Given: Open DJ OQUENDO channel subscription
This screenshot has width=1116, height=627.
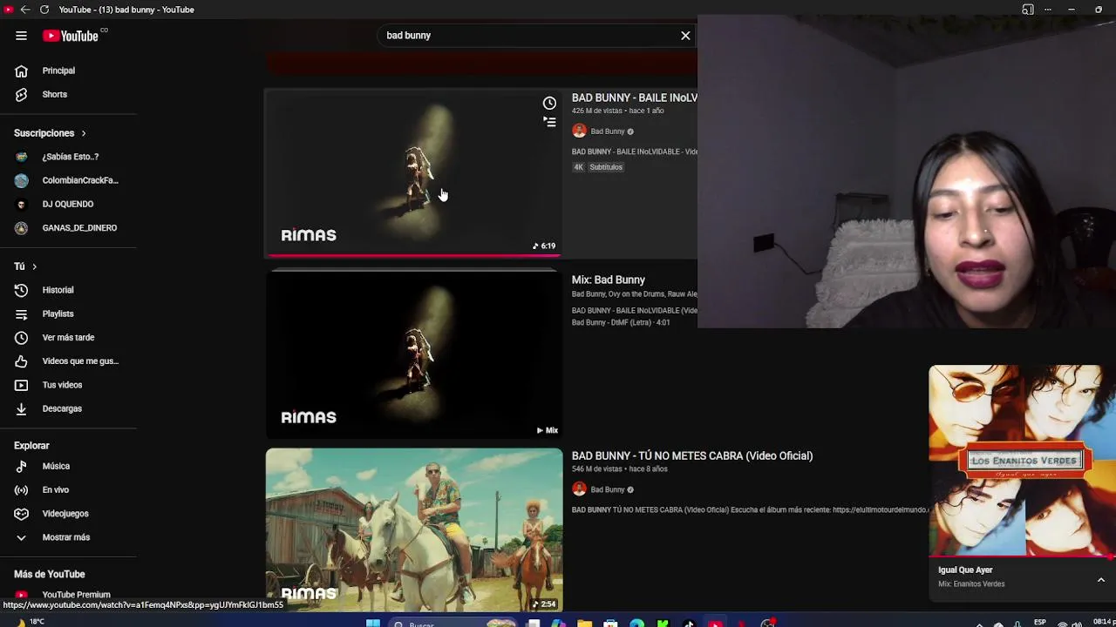Looking at the screenshot, I should [x=68, y=204].
